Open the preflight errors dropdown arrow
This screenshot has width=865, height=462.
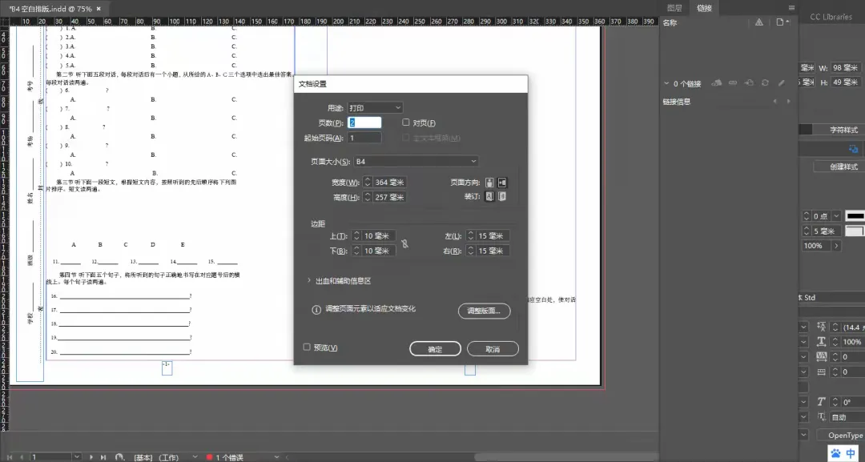click(276, 457)
